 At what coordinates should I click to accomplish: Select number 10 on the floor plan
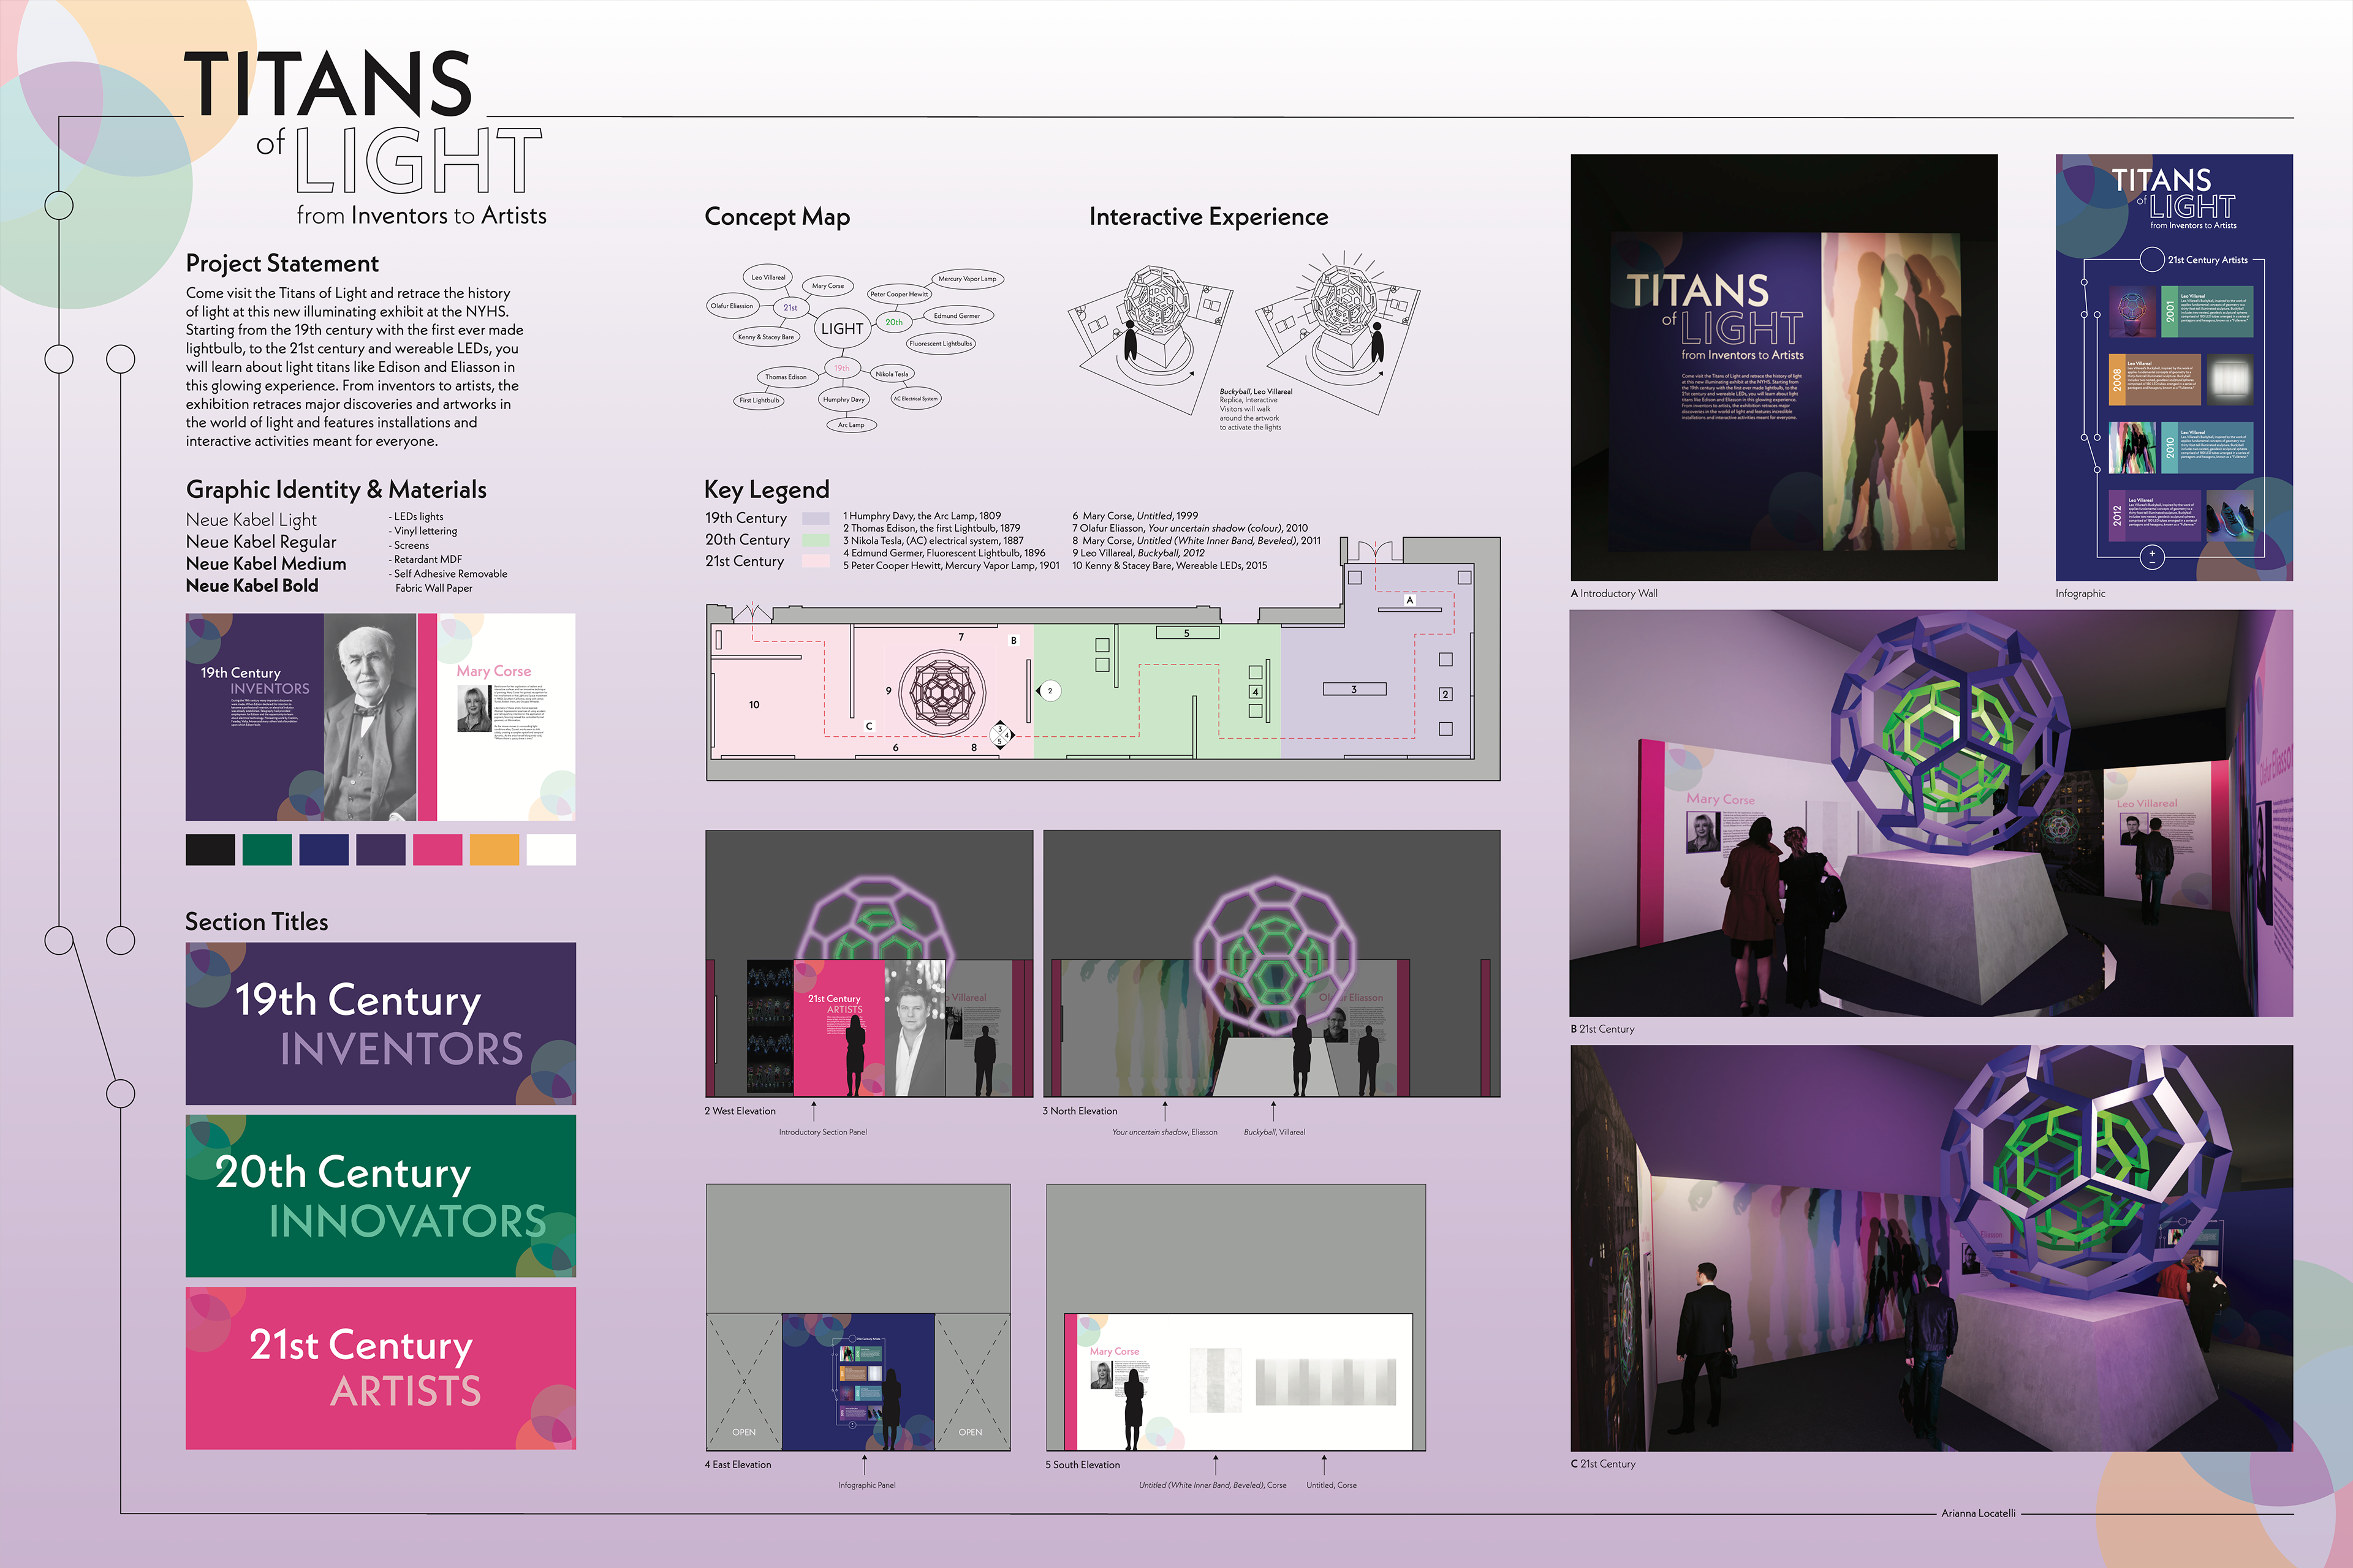click(754, 705)
